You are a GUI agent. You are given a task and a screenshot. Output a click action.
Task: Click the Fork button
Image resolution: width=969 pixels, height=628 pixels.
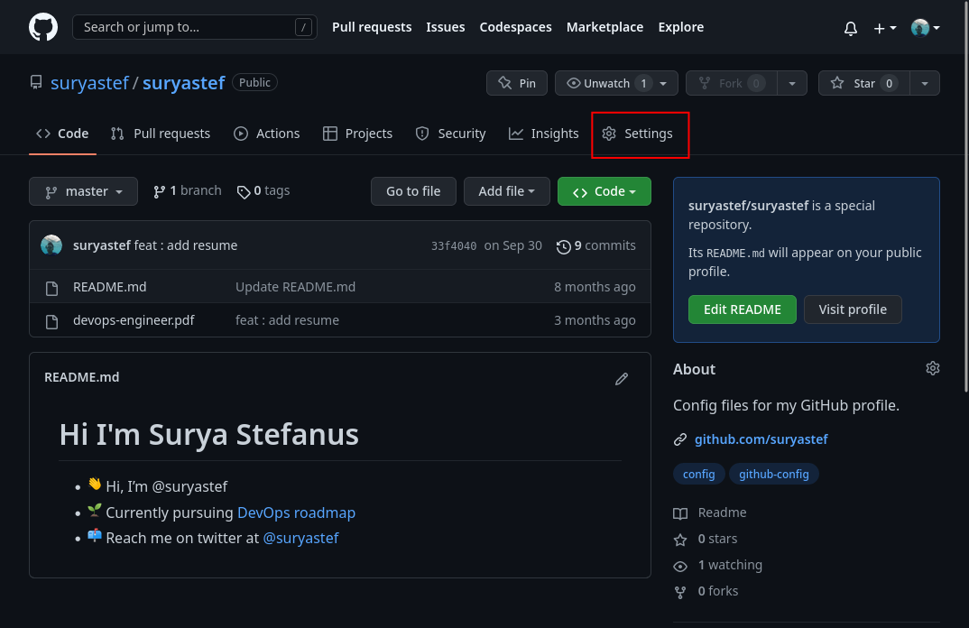731,83
